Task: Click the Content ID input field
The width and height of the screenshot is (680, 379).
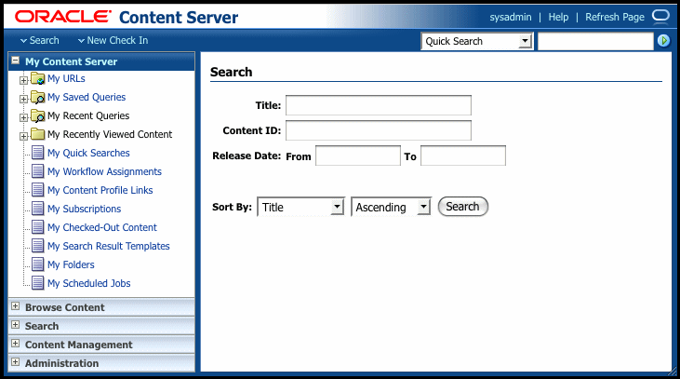Action: click(379, 130)
